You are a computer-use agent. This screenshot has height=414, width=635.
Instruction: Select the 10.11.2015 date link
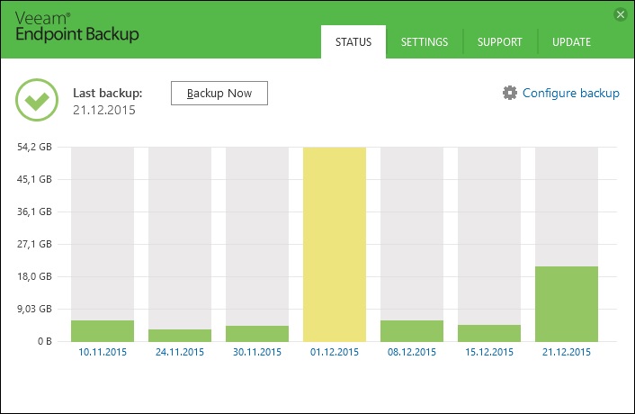[103, 352]
